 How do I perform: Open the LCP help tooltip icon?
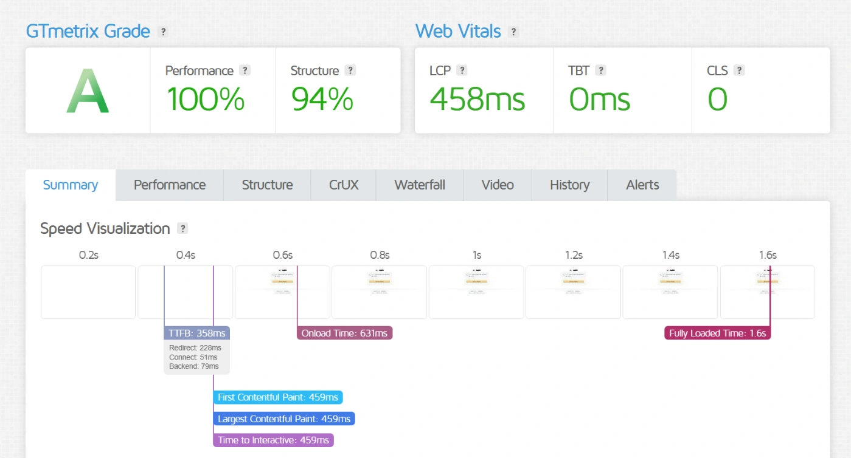click(x=462, y=70)
